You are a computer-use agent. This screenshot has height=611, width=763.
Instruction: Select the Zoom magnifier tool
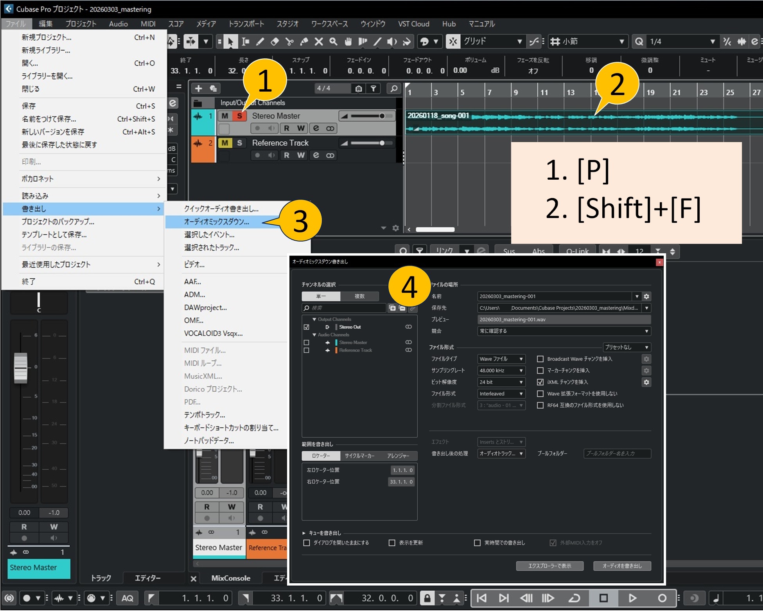point(333,41)
